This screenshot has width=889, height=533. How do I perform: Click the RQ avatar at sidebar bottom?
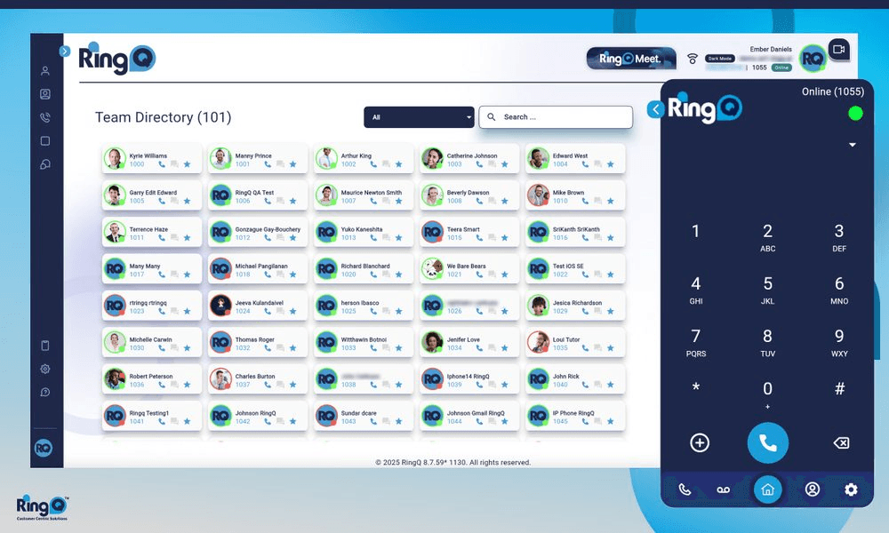point(44,449)
